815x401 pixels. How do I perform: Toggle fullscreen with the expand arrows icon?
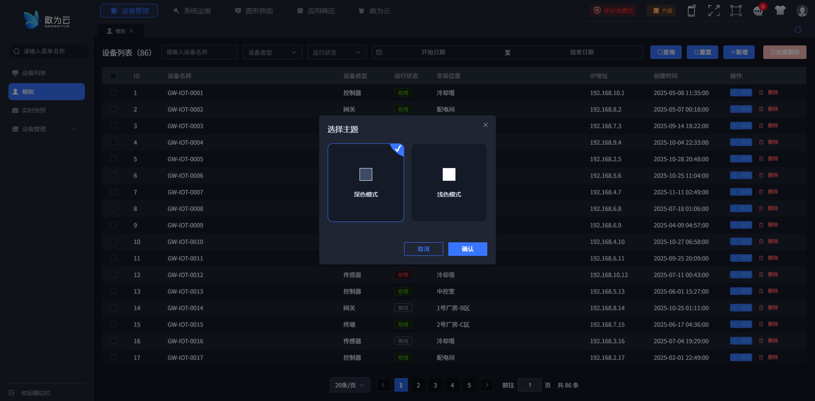click(714, 11)
